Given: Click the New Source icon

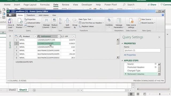Looking at the screenshot, I should (x=140, y=19).
